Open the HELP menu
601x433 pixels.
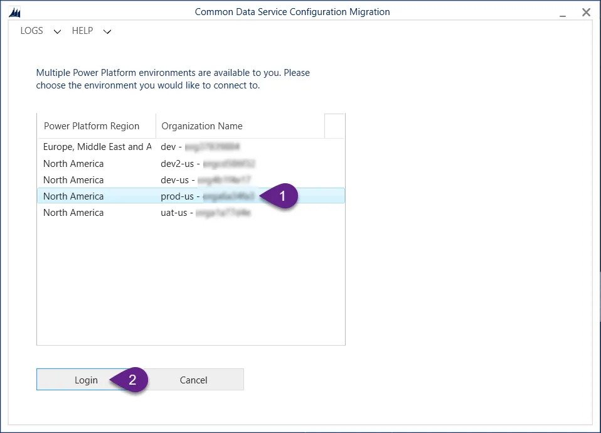tap(82, 31)
